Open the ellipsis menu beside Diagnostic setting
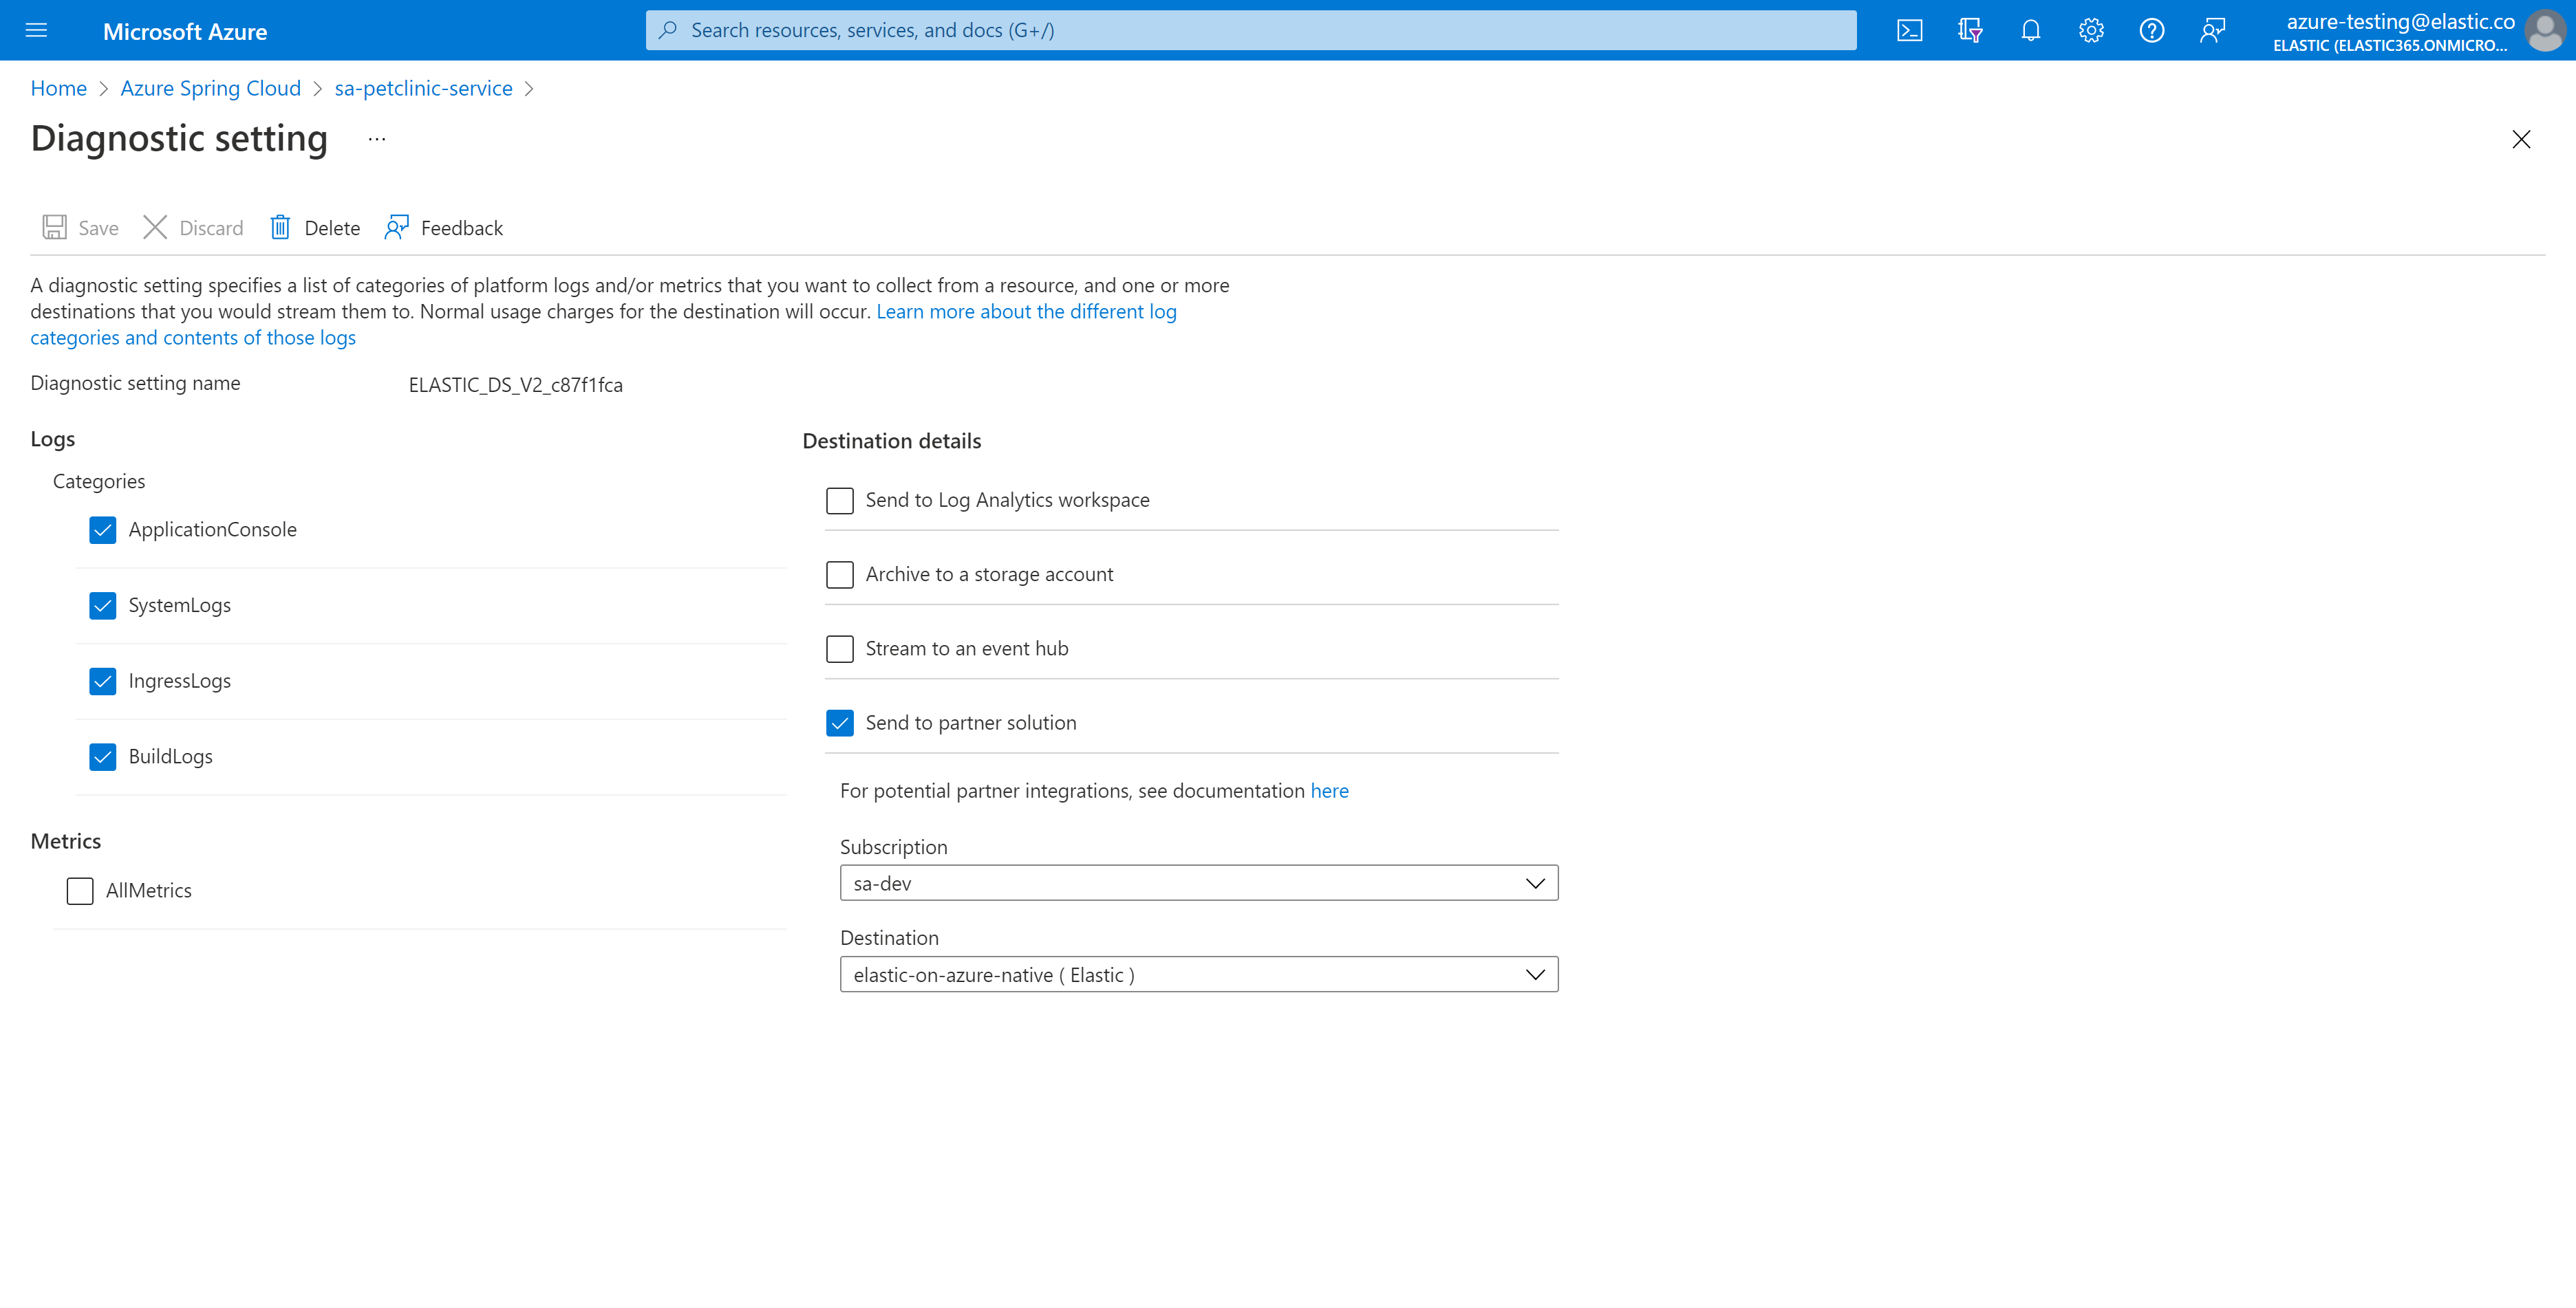 click(376, 139)
